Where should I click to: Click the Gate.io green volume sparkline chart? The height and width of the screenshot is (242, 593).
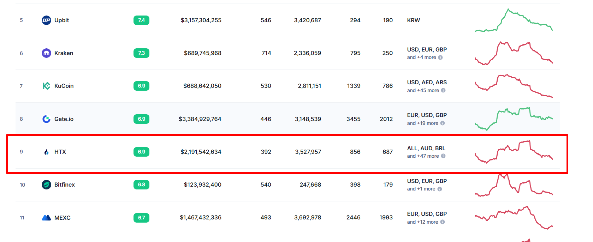(514, 119)
